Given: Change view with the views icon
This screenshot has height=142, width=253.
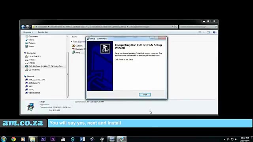Looking at the screenshot, I should (200, 32).
